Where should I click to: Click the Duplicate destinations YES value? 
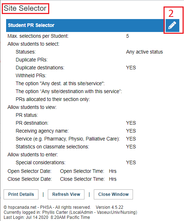click(x=131, y=68)
